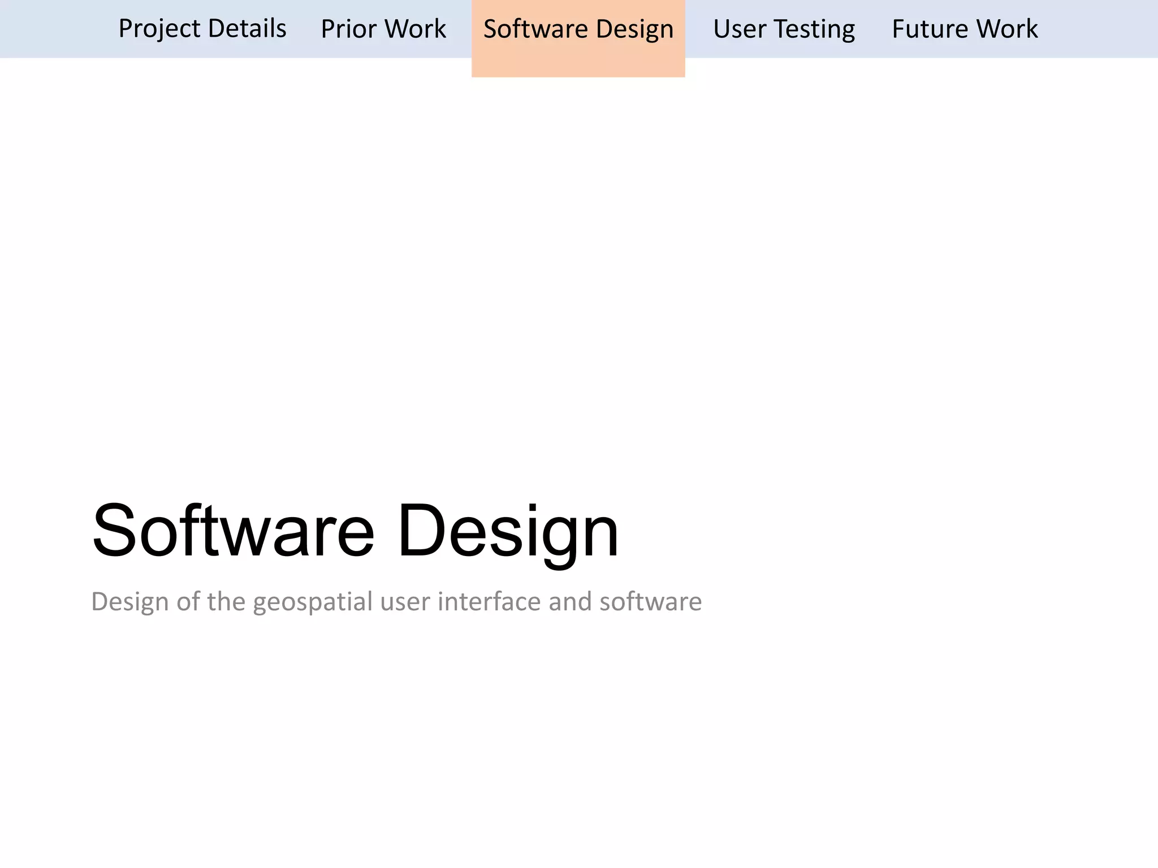The width and height of the screenshot is (1158, 868).
Task: Open the Future Work tab
Action: (965, 29)
